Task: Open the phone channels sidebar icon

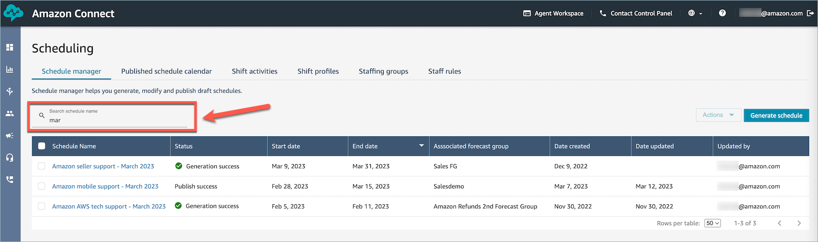Action: coord(9,180)
